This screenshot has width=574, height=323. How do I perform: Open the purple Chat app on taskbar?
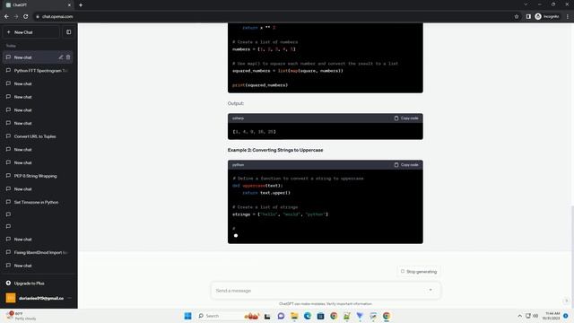coord(281,316)
